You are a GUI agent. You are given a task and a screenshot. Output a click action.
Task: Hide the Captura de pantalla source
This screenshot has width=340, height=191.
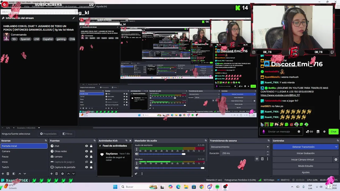point(86,167)
